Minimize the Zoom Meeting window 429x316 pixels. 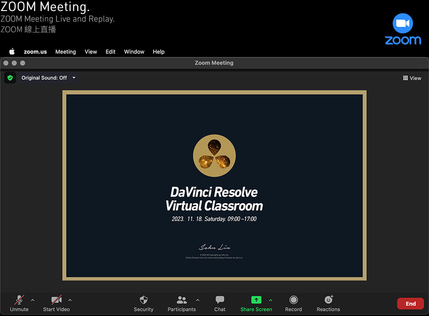(14, 63)
